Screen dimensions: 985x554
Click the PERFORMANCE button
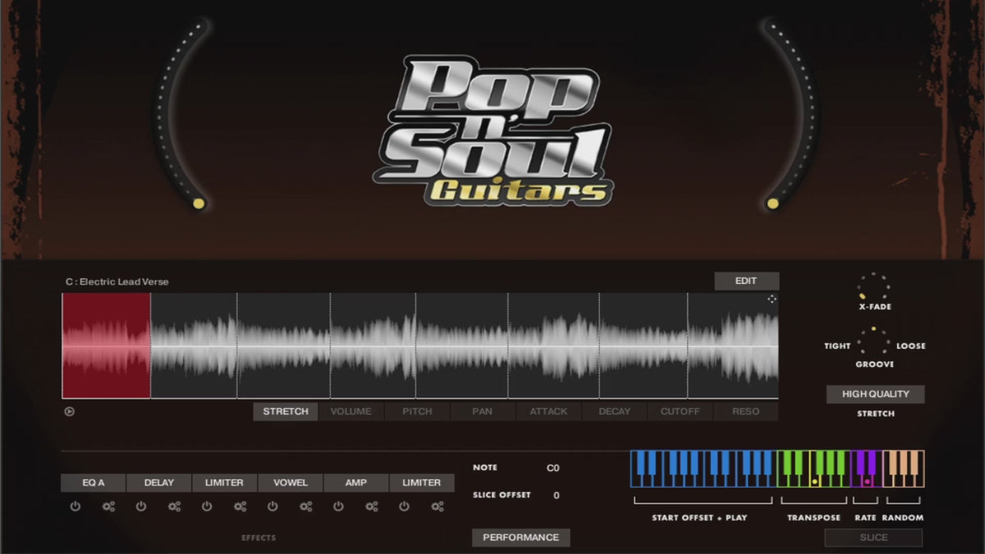coord(520,538)
